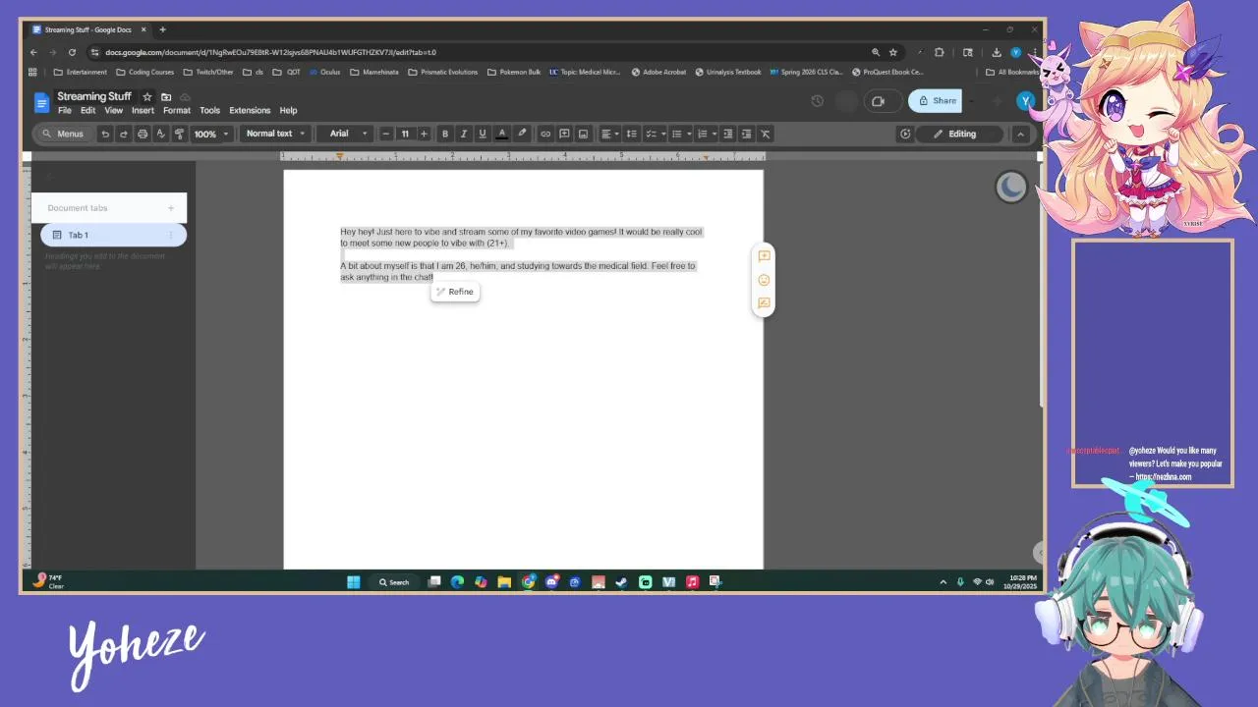This screenshot has height=707, width=1258.
Task: Increase the paragraph indent
Action: (746, 134)
